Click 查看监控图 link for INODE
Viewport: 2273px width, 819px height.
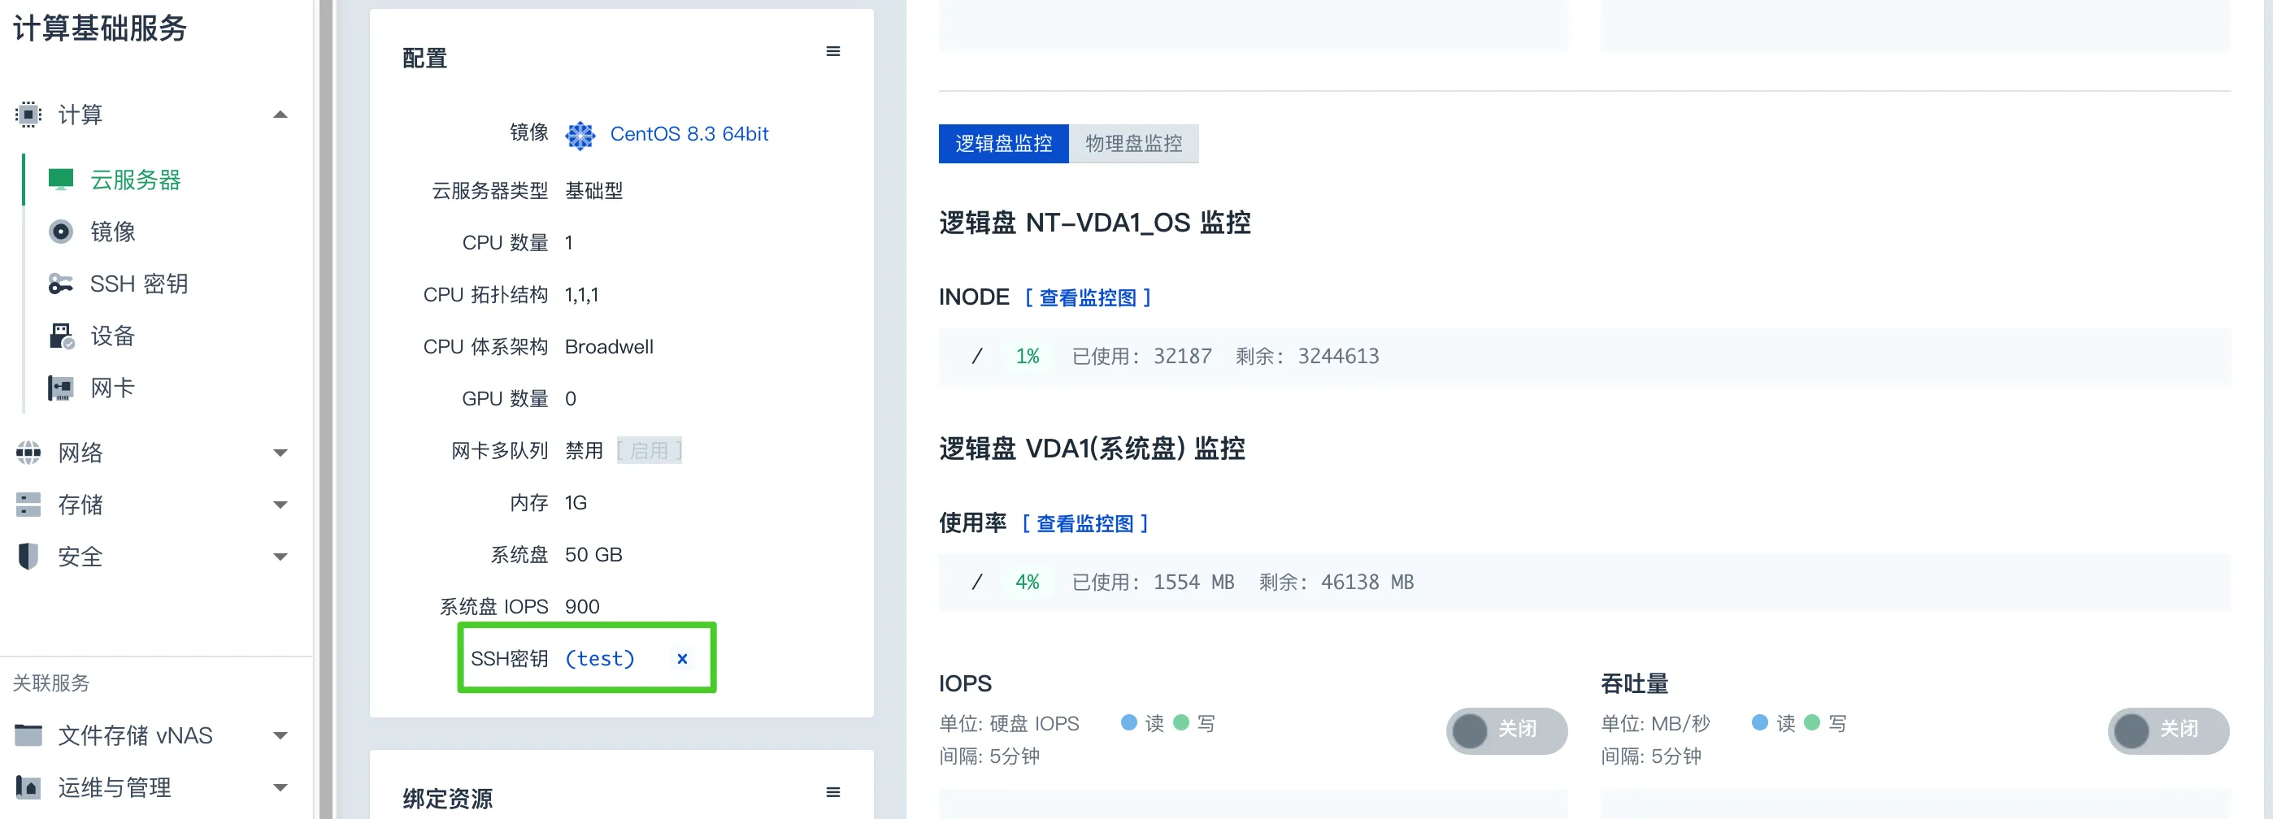point(1088,298)
